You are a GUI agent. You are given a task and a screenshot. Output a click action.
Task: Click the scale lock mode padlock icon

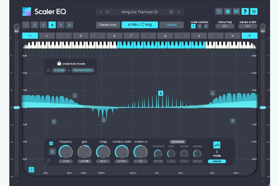tap(59, 63)
